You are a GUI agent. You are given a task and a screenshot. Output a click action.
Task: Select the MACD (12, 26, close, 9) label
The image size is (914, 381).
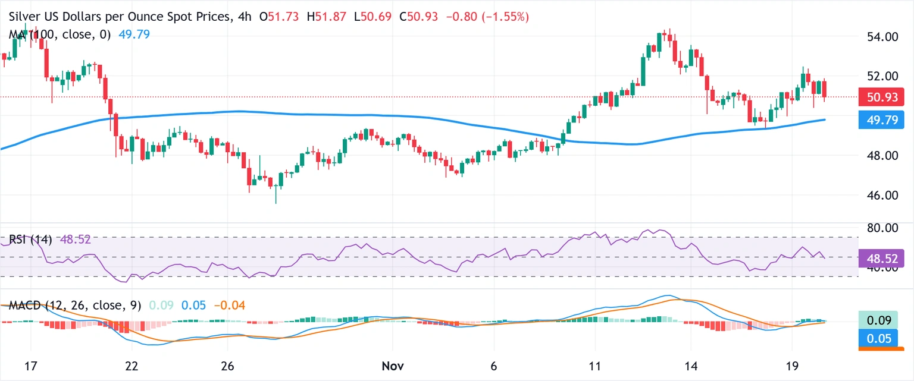pos(75,306)
